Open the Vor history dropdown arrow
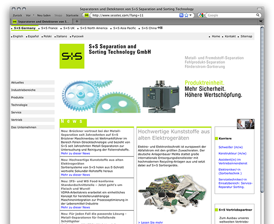Viewport: 274px width, 224px height. pyautogui.click(x=34, y=15)
